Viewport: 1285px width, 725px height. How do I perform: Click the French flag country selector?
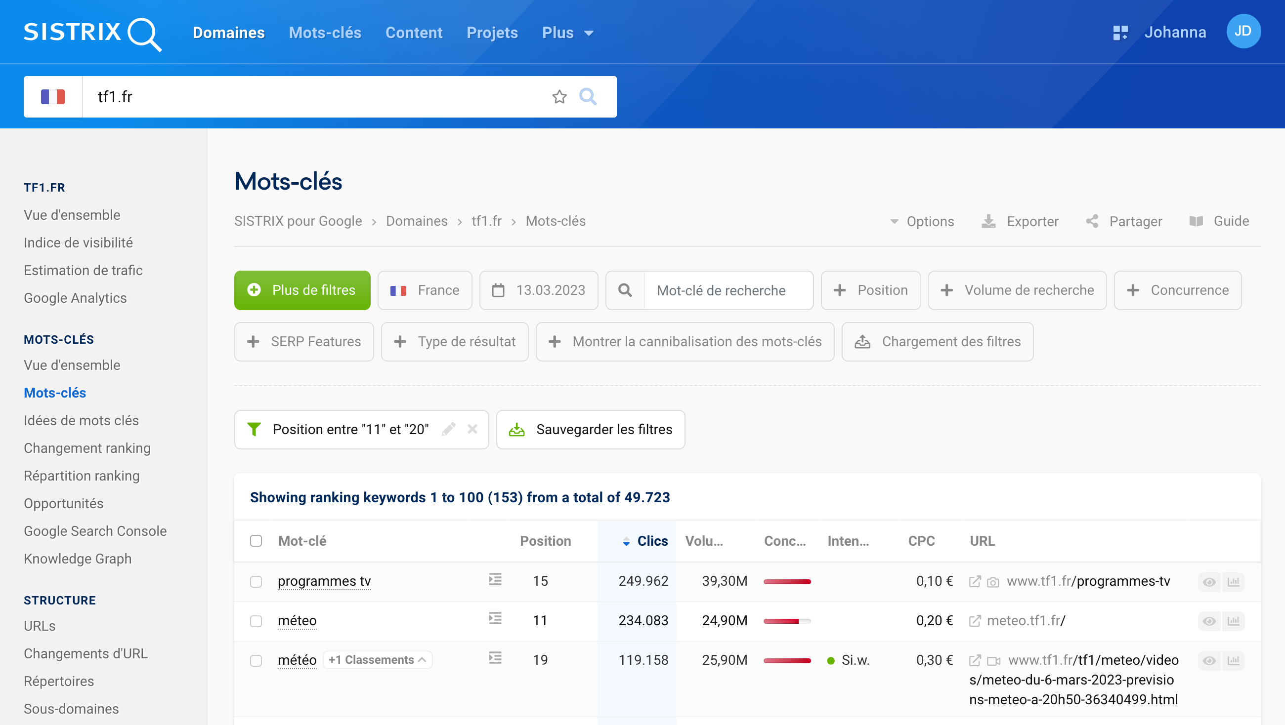pyautogui.click(x=53, y=96)
